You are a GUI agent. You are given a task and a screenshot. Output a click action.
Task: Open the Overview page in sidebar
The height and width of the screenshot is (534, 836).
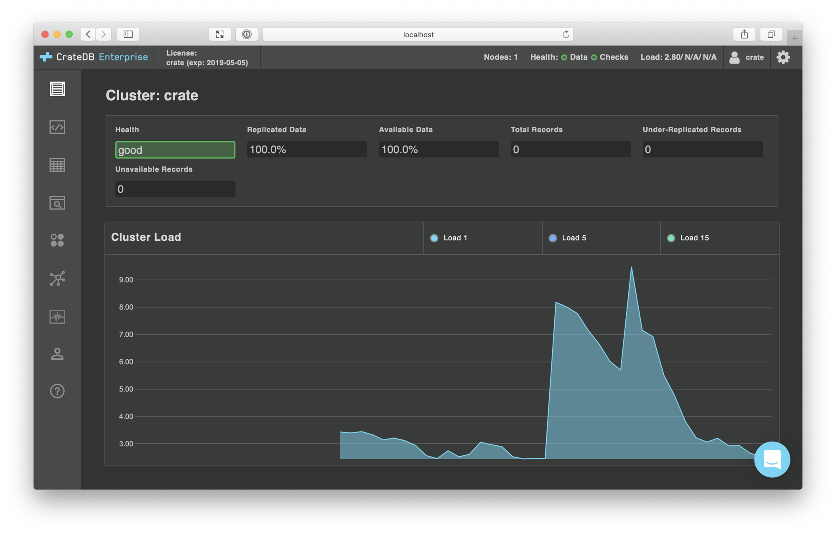point(57,89)
